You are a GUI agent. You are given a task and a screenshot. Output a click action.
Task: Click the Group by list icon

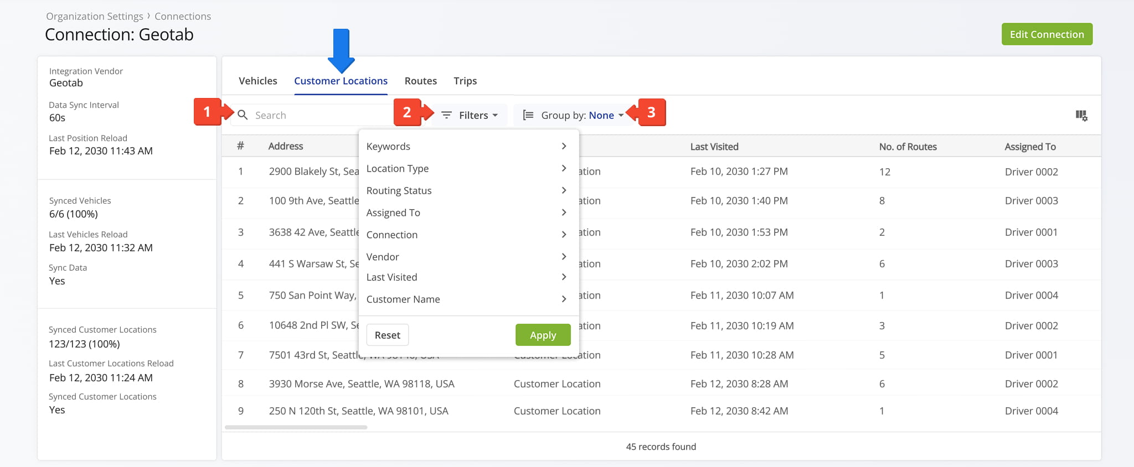(528, 115)
